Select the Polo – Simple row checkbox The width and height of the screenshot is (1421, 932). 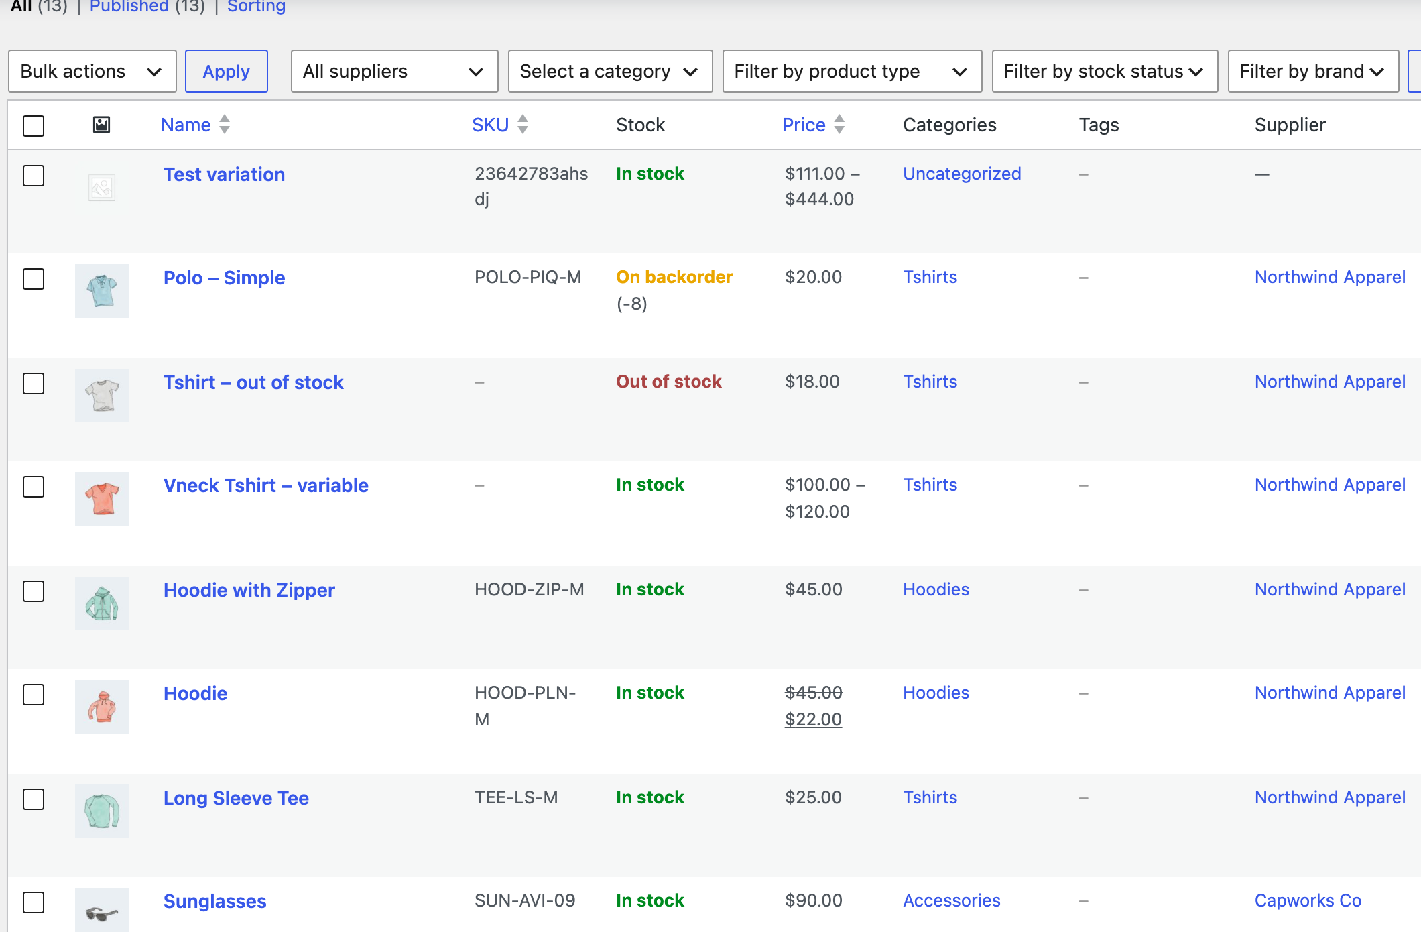pyautogui.click(x=34, y=279)
